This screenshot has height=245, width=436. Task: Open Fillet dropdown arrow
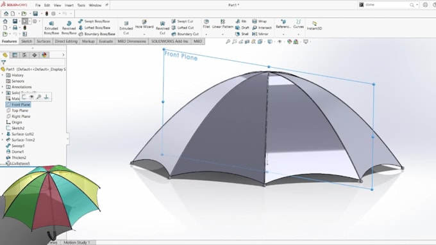coord(206,35)
